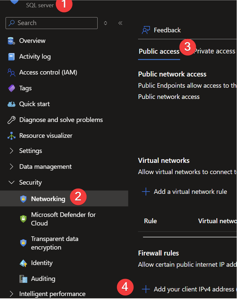
Task: Open the Auditing icon
Action: [x=23, y=279]
